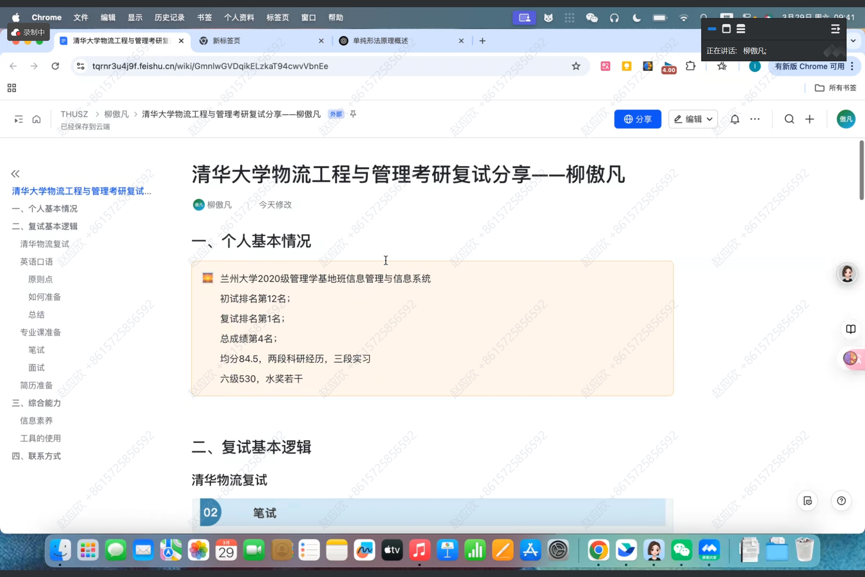This screenshot has height=577, width=865.
Task: Reload the page
Action: click(x=55, y=66)
